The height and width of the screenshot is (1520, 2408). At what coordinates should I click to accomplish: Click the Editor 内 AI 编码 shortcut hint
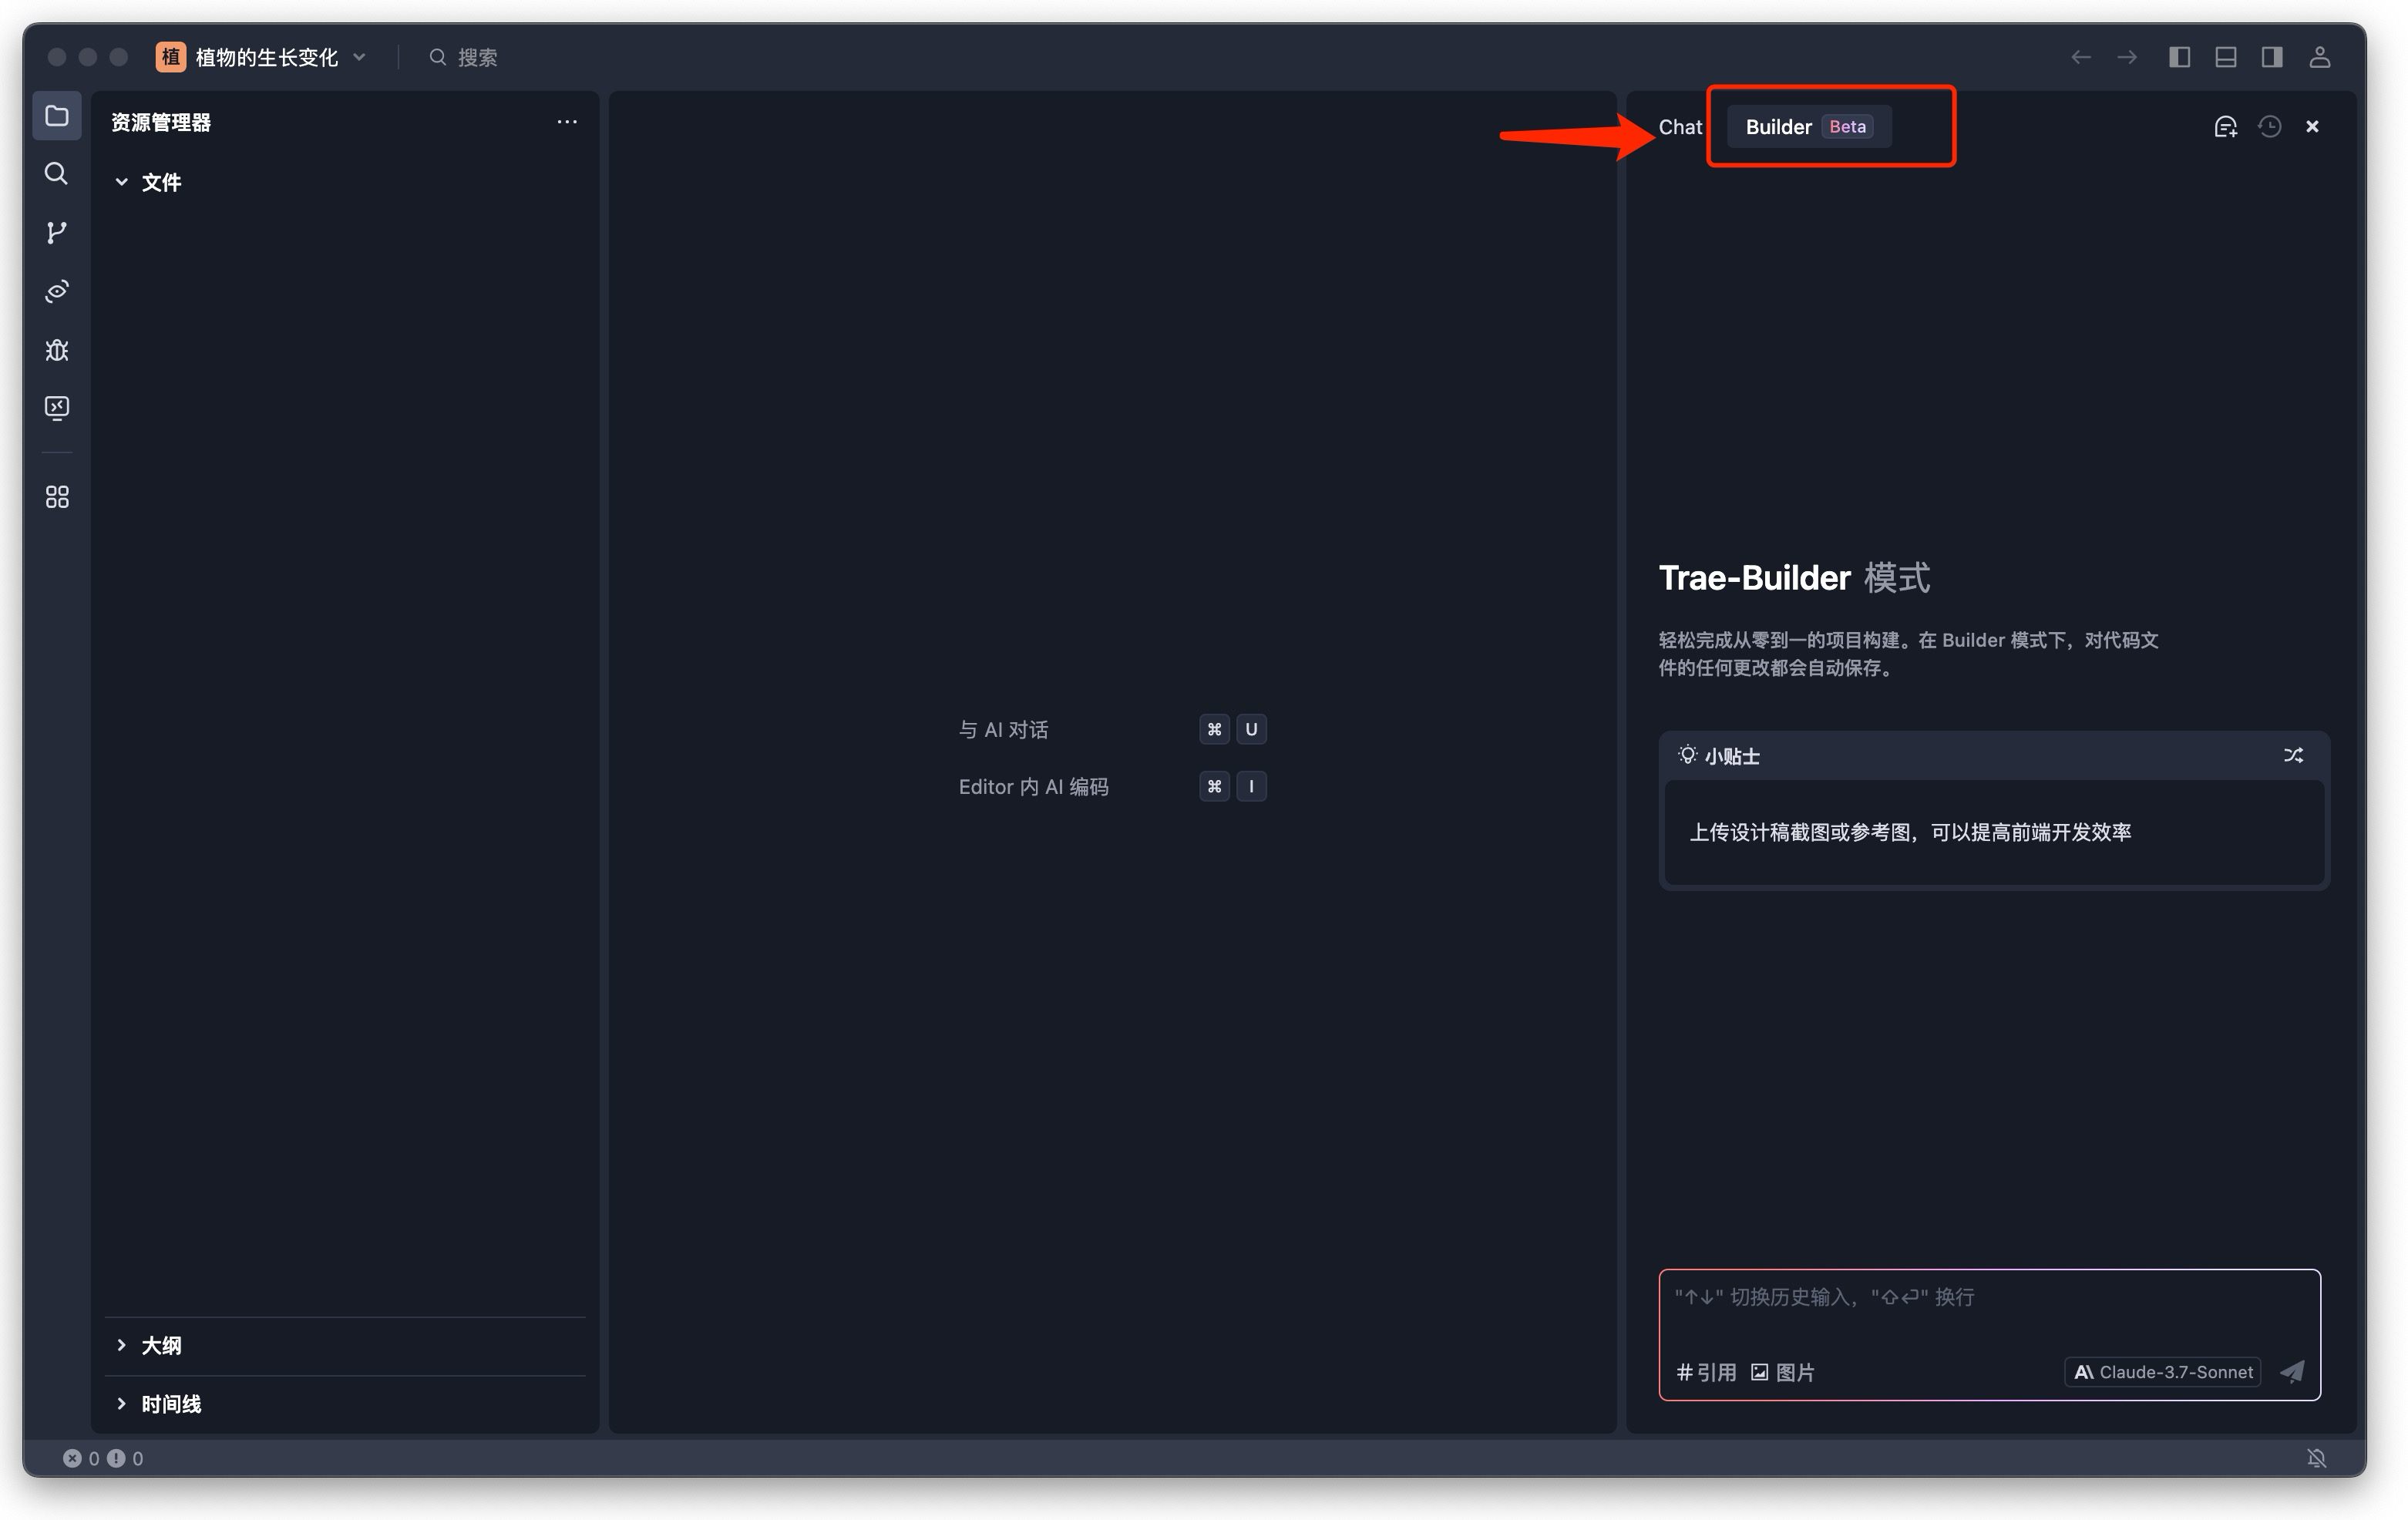coord(1034,787)
